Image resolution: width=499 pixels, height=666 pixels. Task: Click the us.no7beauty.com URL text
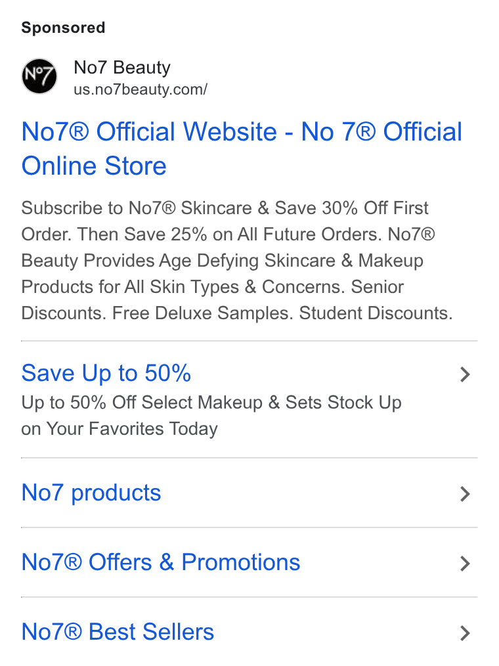[141, 89]
